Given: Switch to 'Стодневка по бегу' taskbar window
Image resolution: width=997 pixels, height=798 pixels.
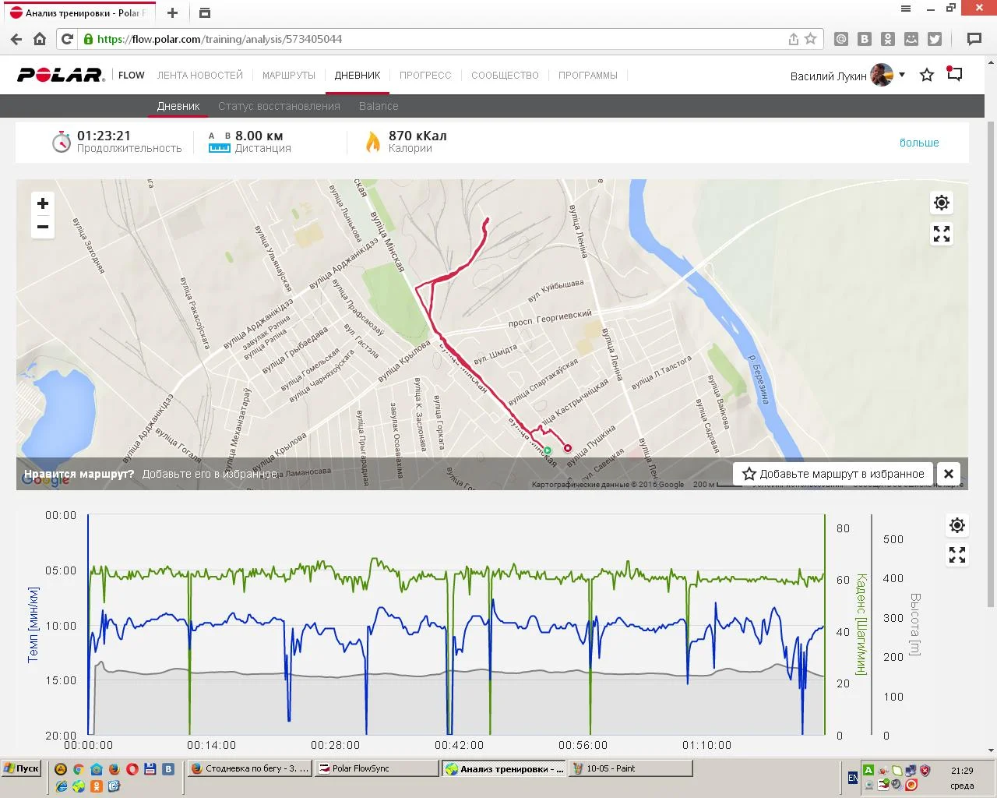Looking at the screenshot, I should click(x=250, y=768).
